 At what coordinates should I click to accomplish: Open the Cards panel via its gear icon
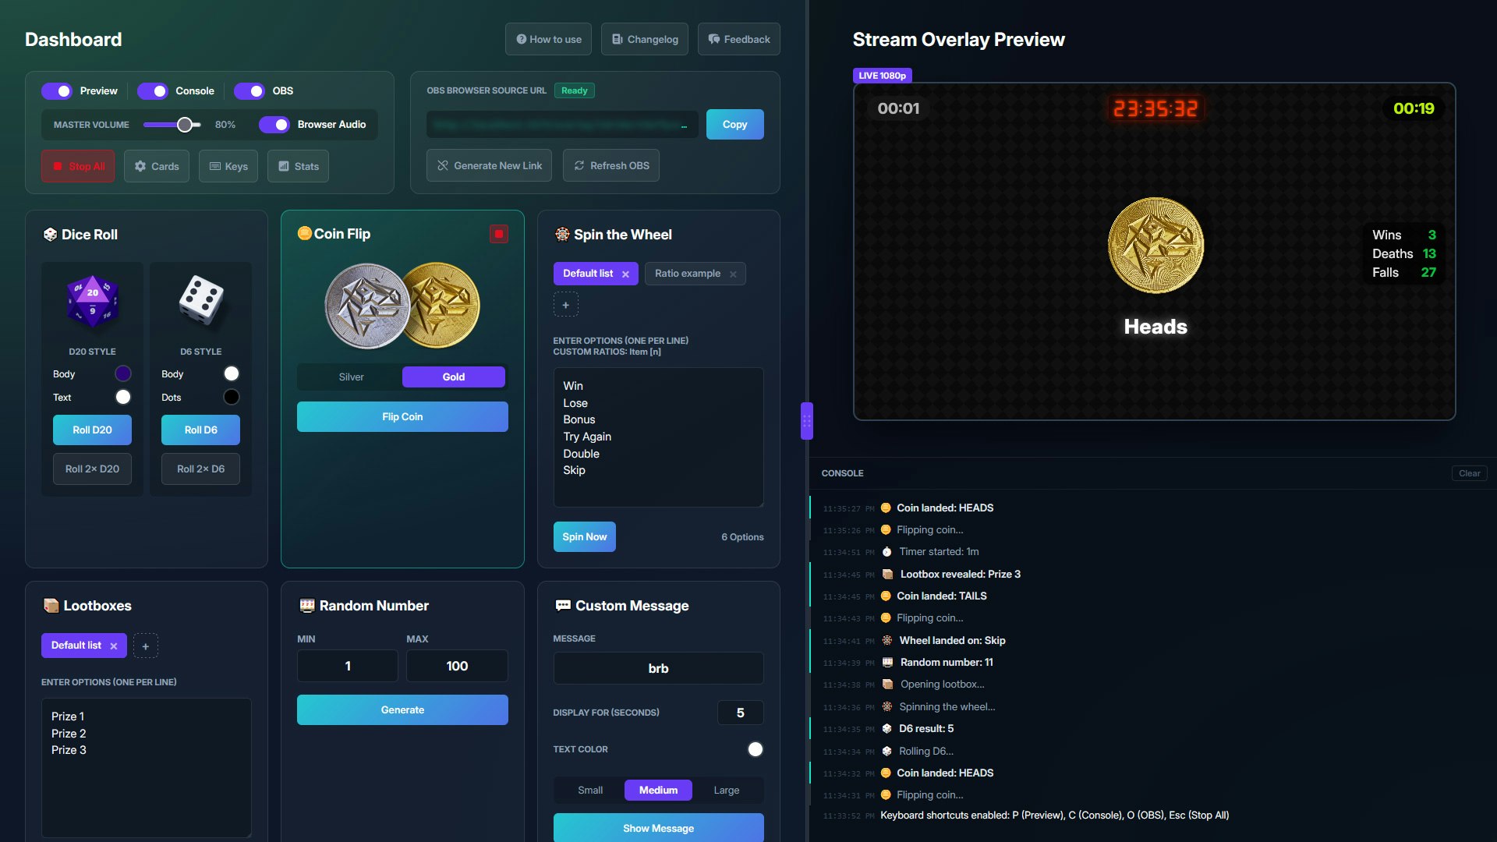(141, 166)
